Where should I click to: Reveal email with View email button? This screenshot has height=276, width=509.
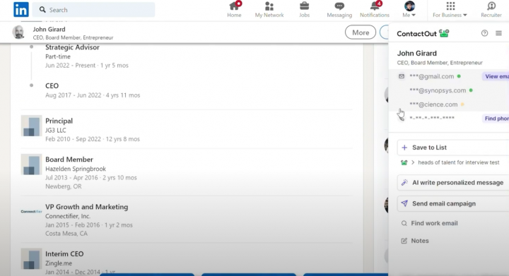point(496,76)
